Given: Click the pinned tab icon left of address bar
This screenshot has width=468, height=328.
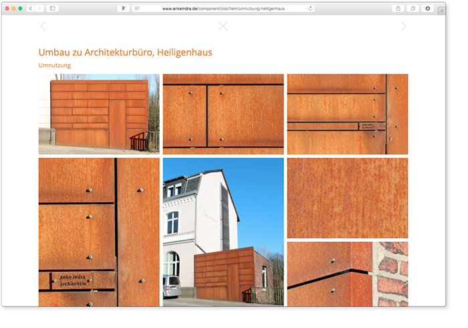Looking at the screenshot, I should (123, 9).
